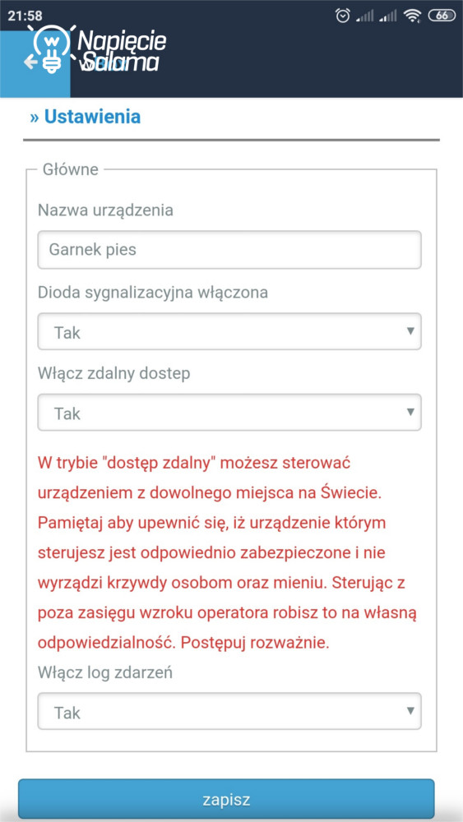The width and height of the screenshot is (463, 822).
Task: Click the arrow of the log zdarzeń dropdown
Action: (x=410, y=711)
